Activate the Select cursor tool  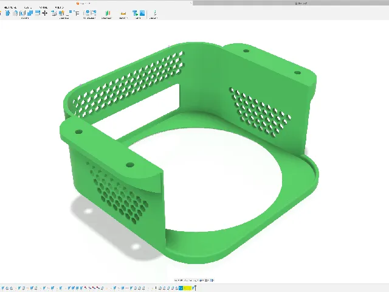155,13
